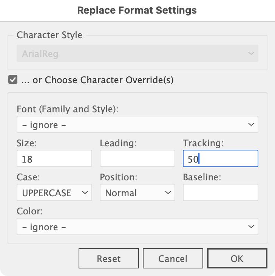Open the Color ignore dropdown

(x=137, y=227)
